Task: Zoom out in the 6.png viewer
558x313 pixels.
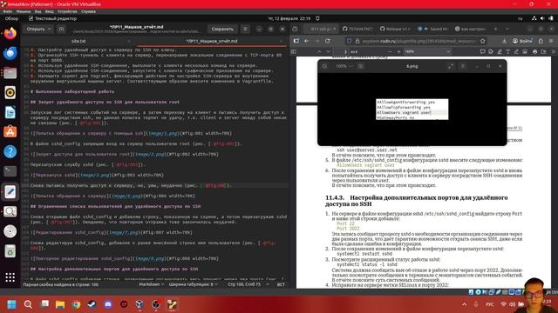Action: 324,66
